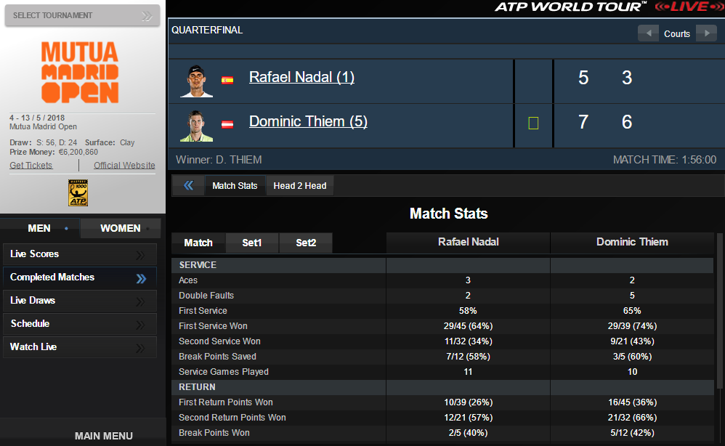Select the Set1 stats tab

[x=252, y=243]
